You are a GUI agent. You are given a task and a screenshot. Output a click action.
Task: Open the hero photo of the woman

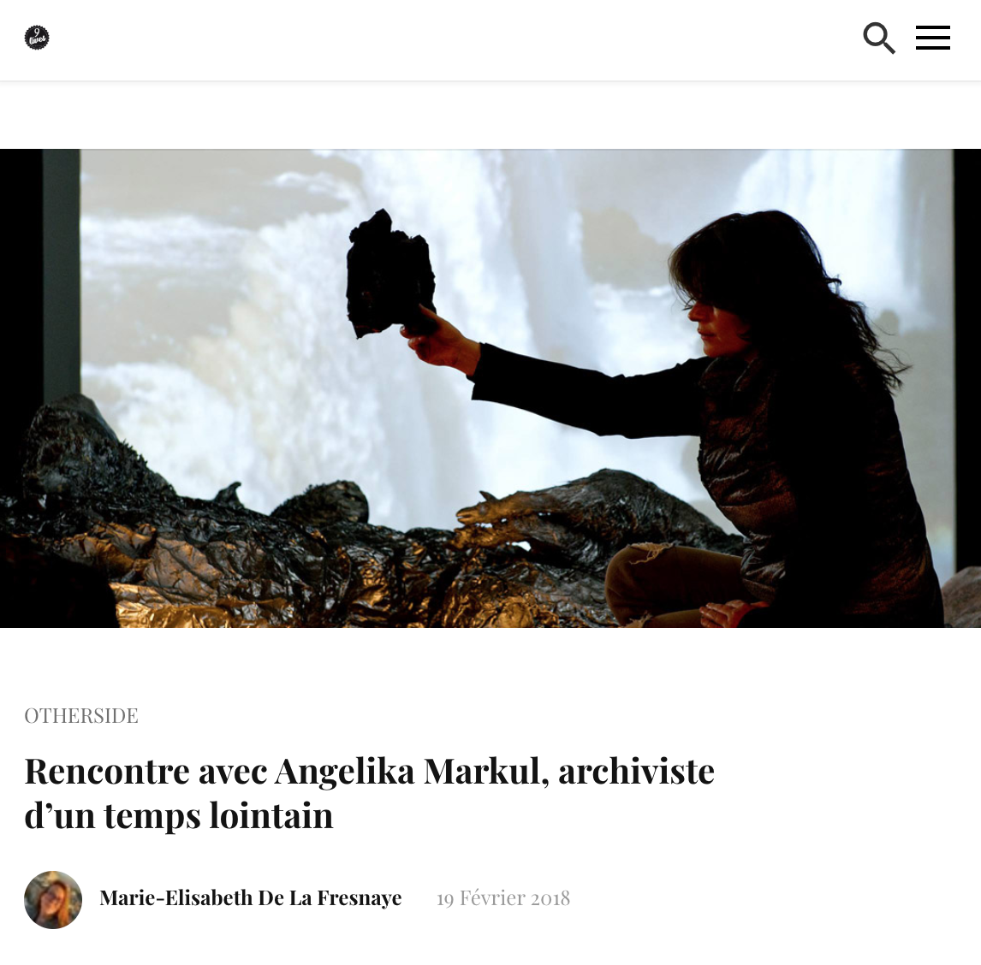tap(490, 388)
